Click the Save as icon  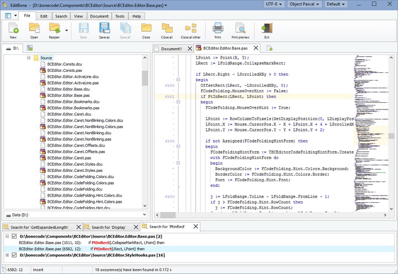[104, 29]
